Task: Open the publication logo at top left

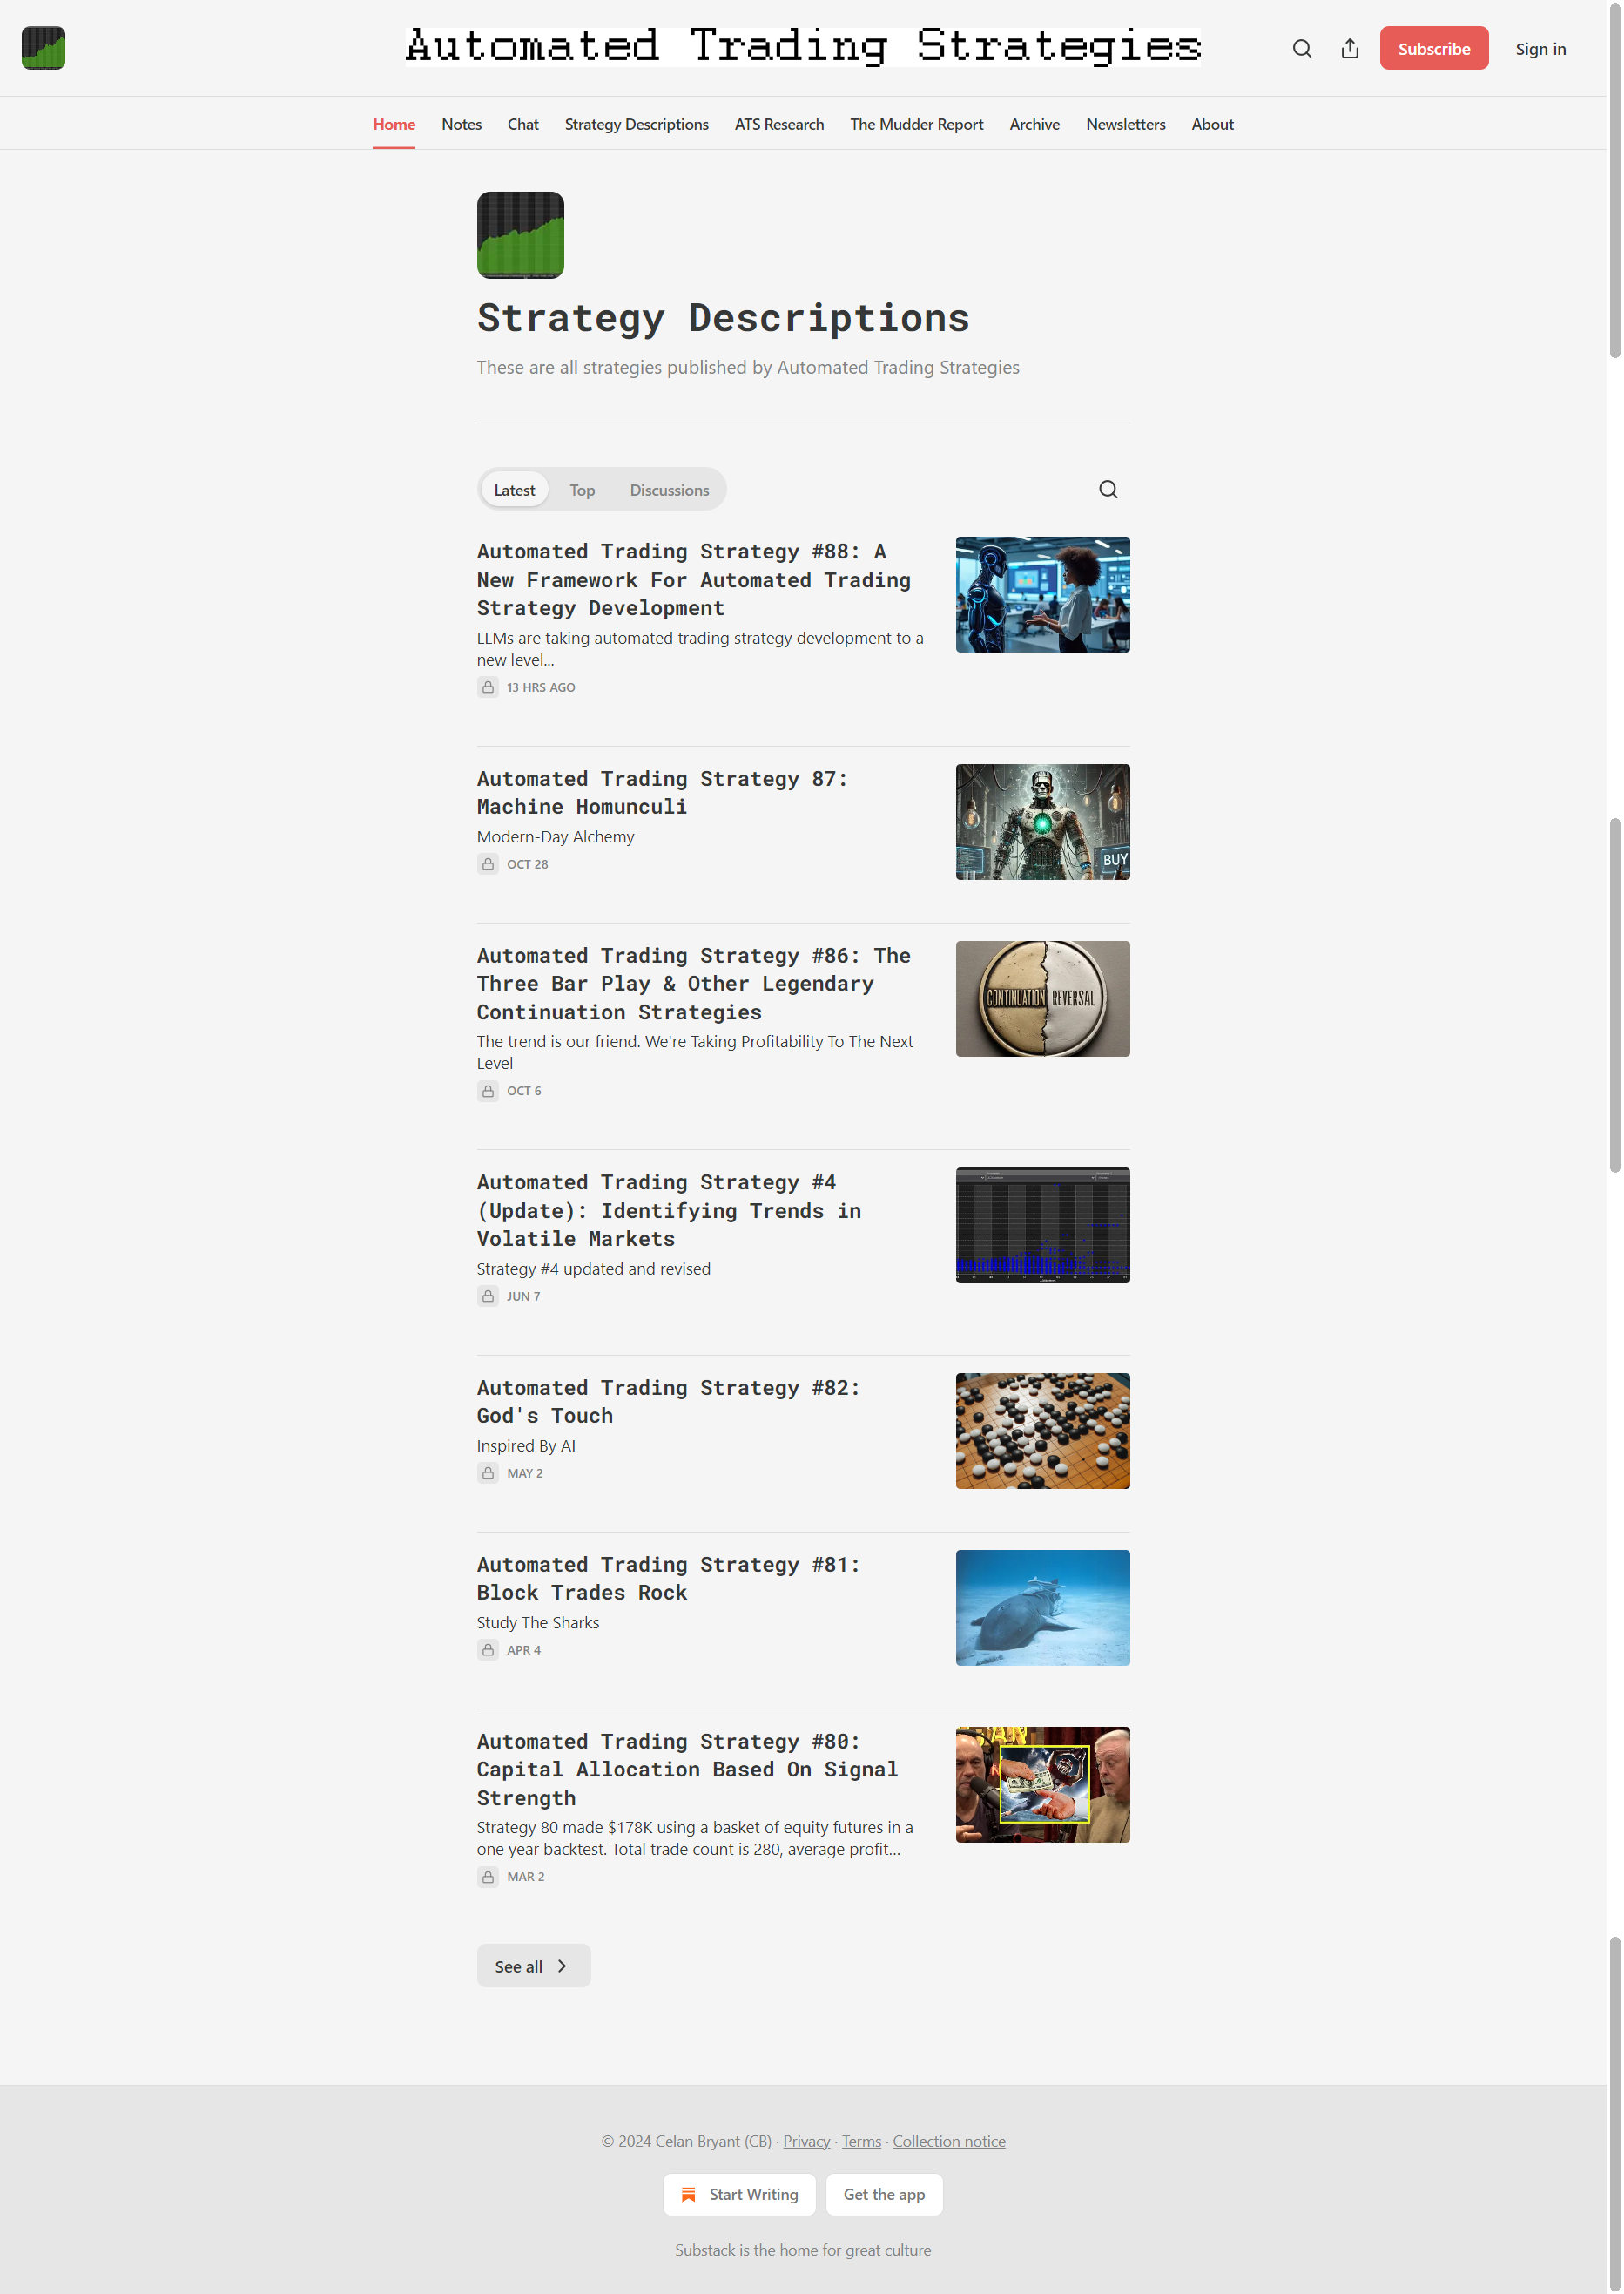Action: pos(43,48)
